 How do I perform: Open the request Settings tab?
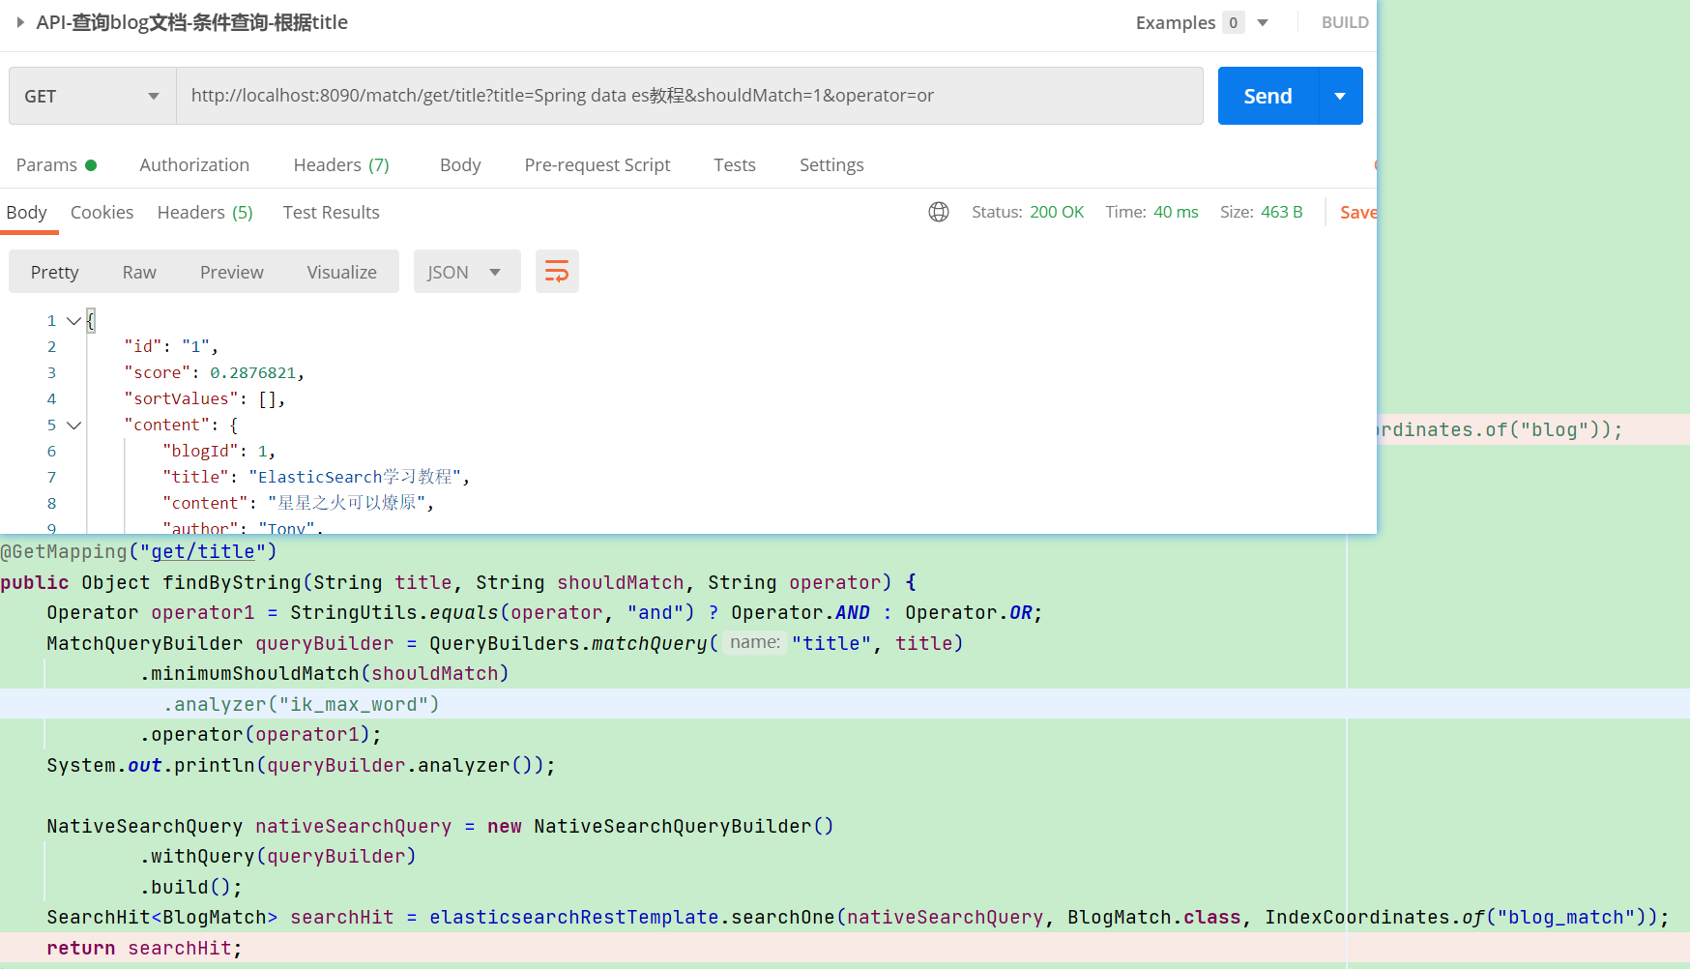click(x=830, y=164)
